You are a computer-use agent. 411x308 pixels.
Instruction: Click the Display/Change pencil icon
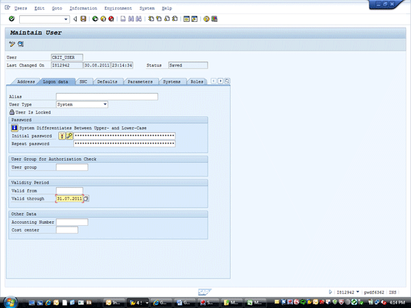(x=12, y=44)
